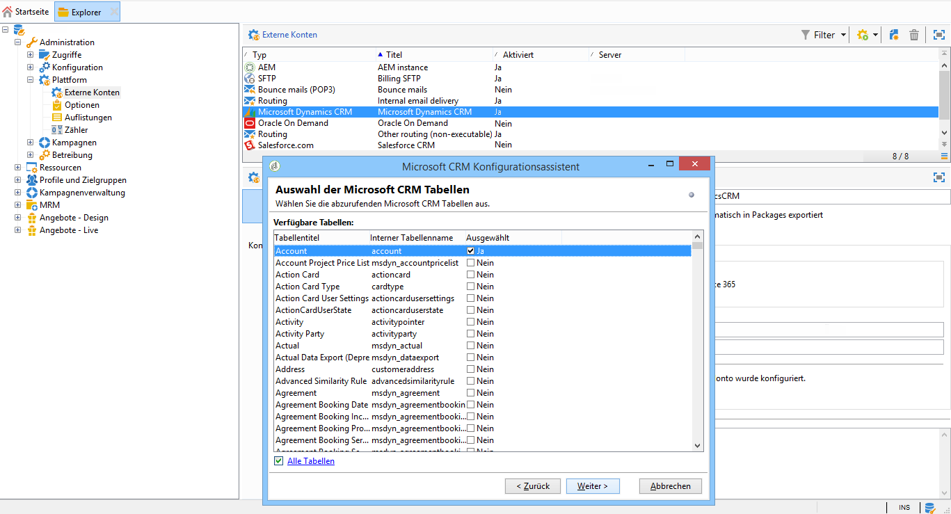Open Optionen in the Plattform tree
This screenshot has width=951, height=514.
tap(82, 105)
